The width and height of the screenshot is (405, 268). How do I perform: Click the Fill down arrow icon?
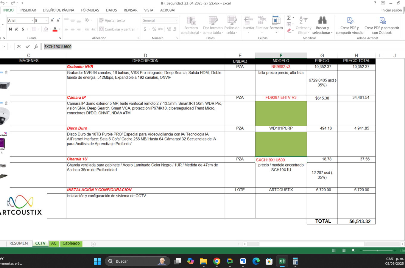coord(289,24)
